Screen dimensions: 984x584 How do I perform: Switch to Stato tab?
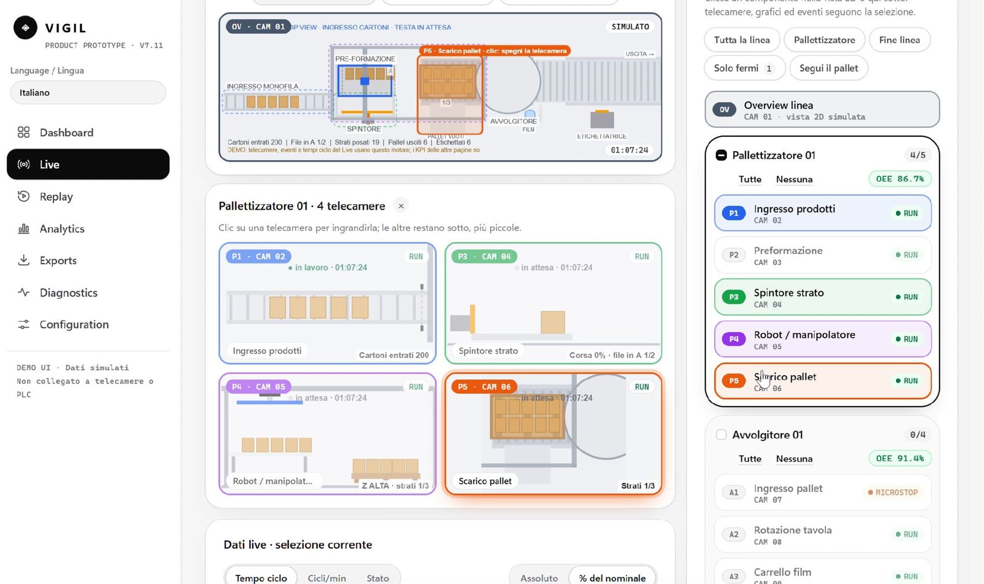click(x=378, y=578)
